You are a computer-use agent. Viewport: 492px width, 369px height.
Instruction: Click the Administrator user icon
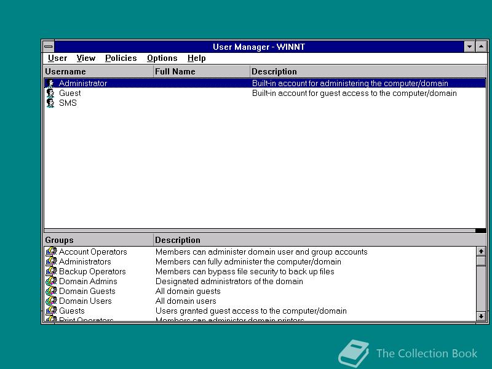coord(50,83)
